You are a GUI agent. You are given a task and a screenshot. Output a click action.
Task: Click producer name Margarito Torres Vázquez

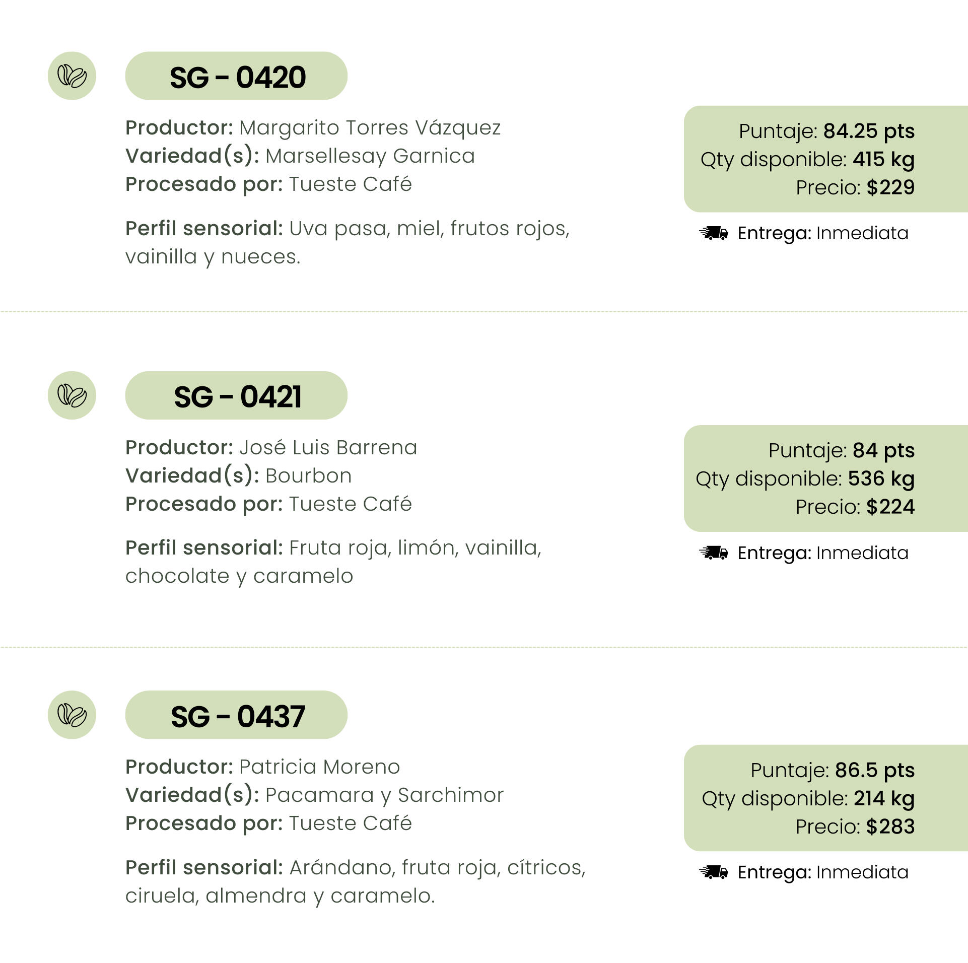[x=370, y=128]
